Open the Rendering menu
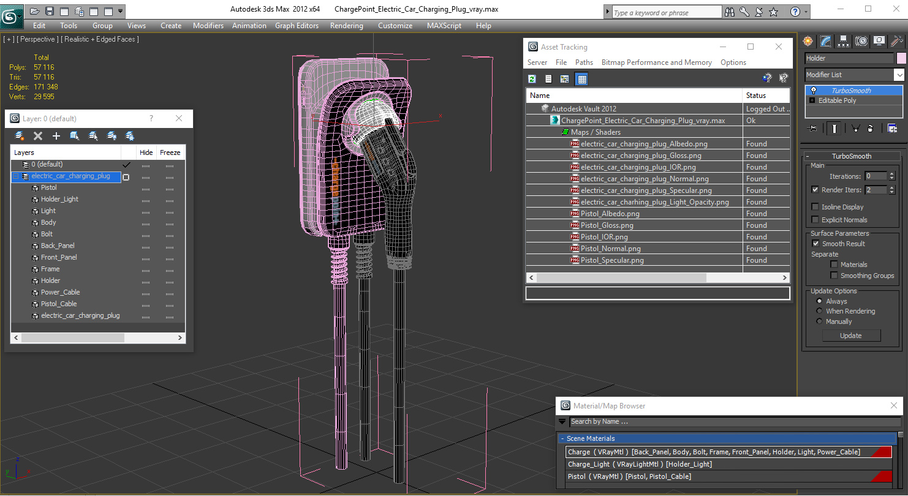908x496 pixels. pyautogui.click(x=346, y=26)
